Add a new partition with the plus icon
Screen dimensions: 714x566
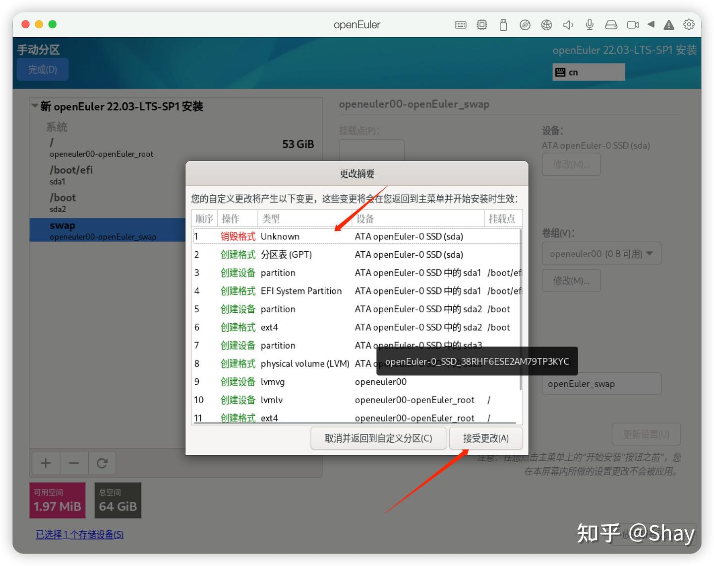click(46, 463)
